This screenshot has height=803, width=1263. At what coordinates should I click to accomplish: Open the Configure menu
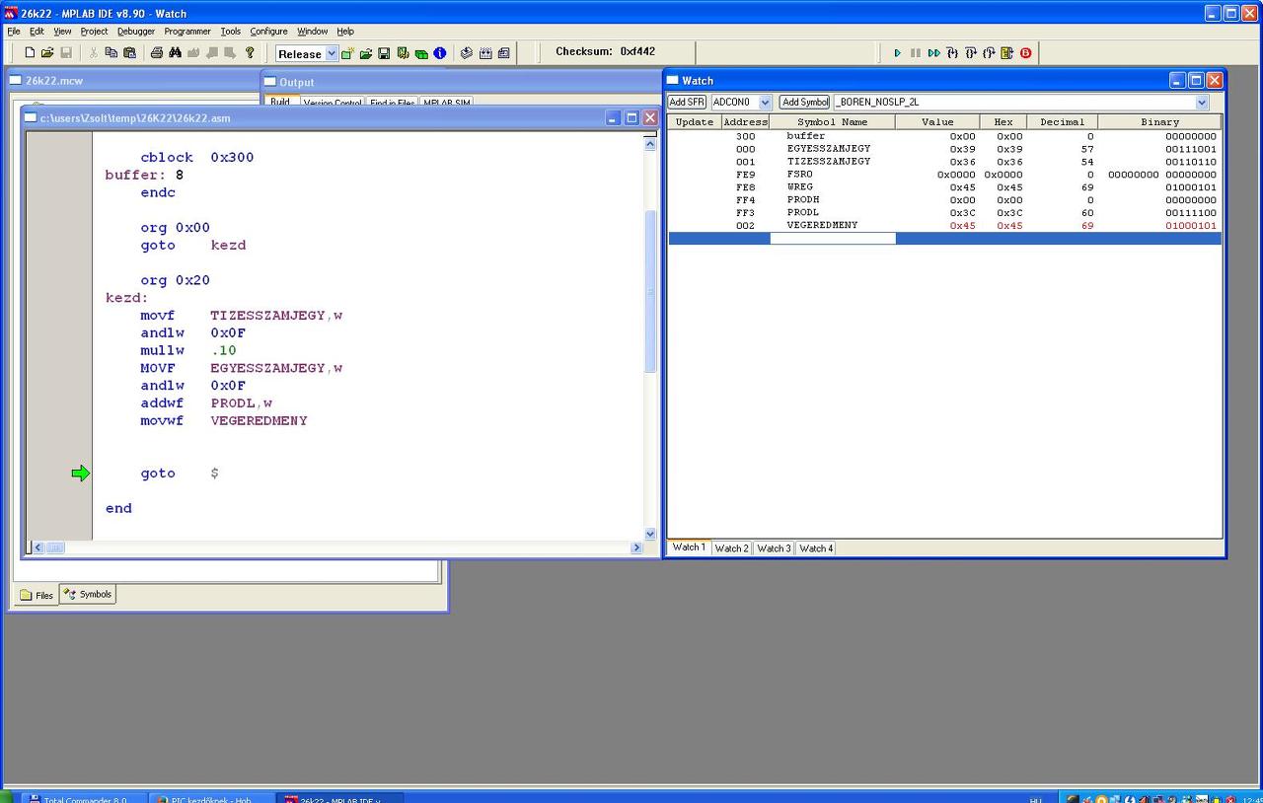pyautogui.click(x=269, y=32)
